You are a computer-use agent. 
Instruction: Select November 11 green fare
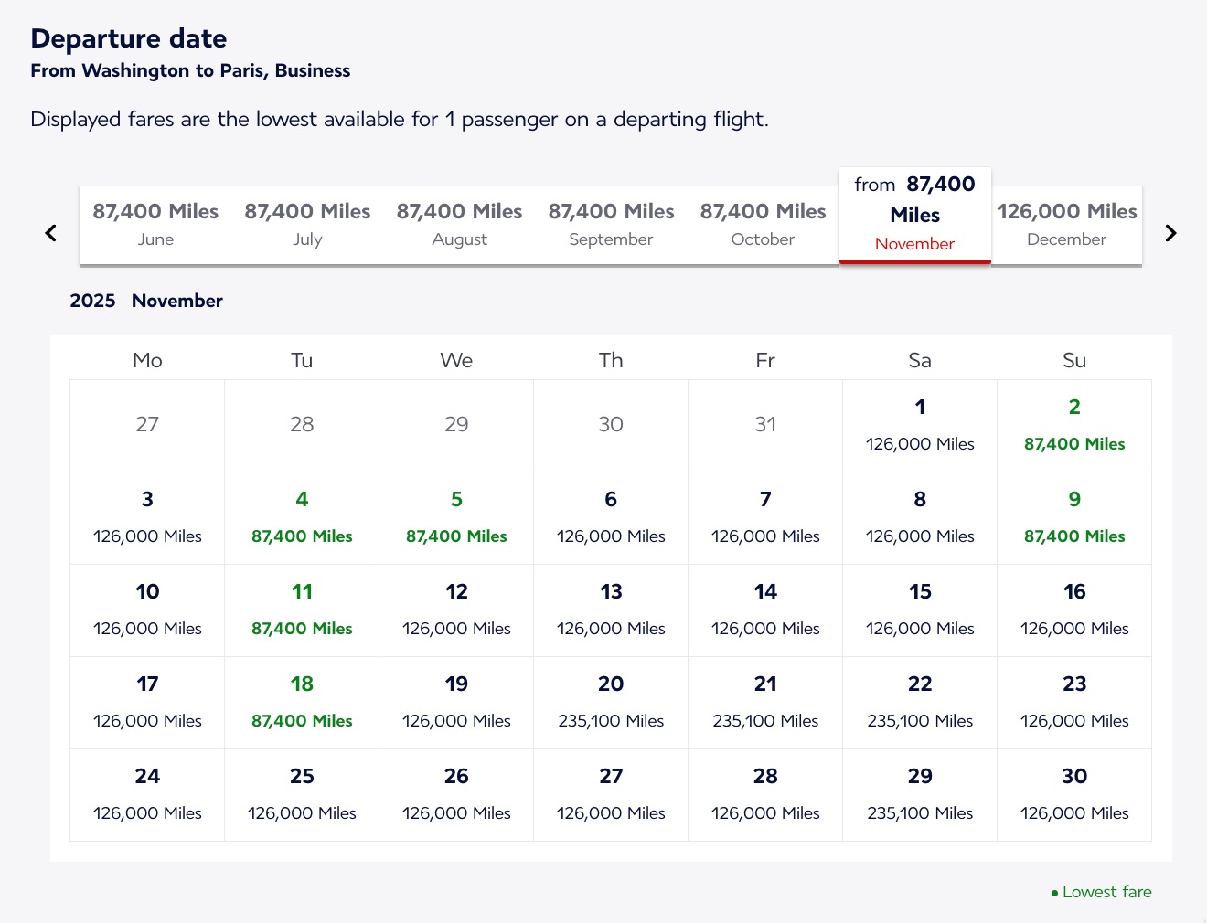302,610
